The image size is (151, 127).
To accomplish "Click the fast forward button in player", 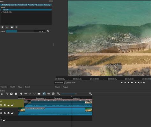I will click(132, 83).
